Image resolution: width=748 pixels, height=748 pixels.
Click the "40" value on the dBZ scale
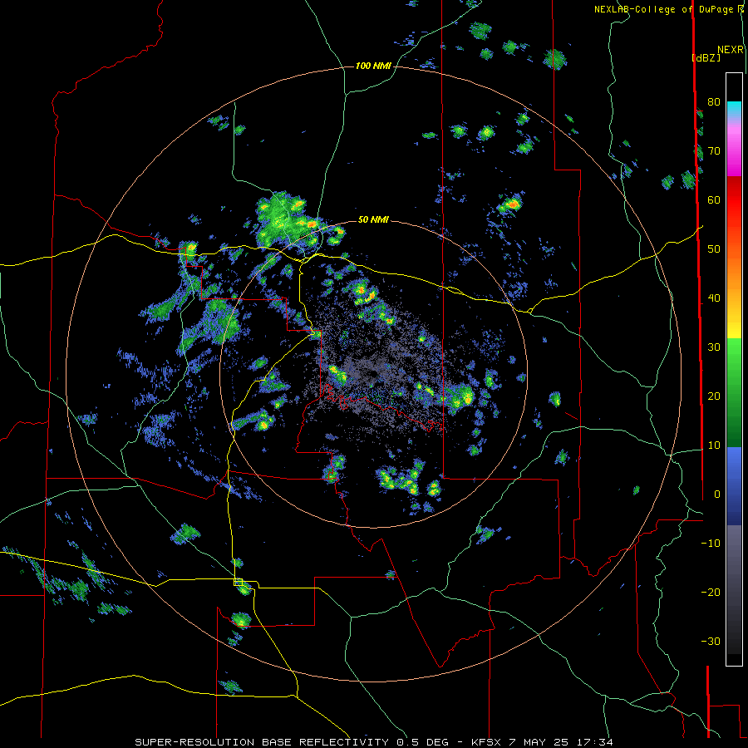tap(714, 298)
